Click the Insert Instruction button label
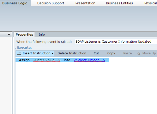Screen dimensions: 157x114 (x=36, y=53)
